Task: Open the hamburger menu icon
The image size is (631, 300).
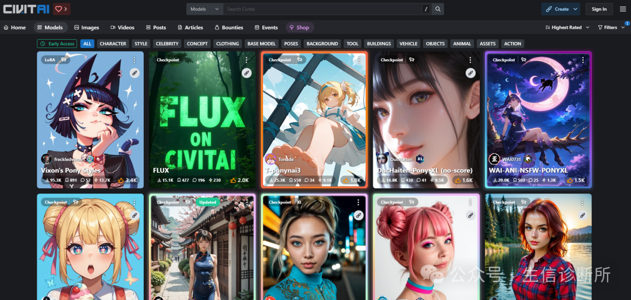Action: tap(623, 9)
